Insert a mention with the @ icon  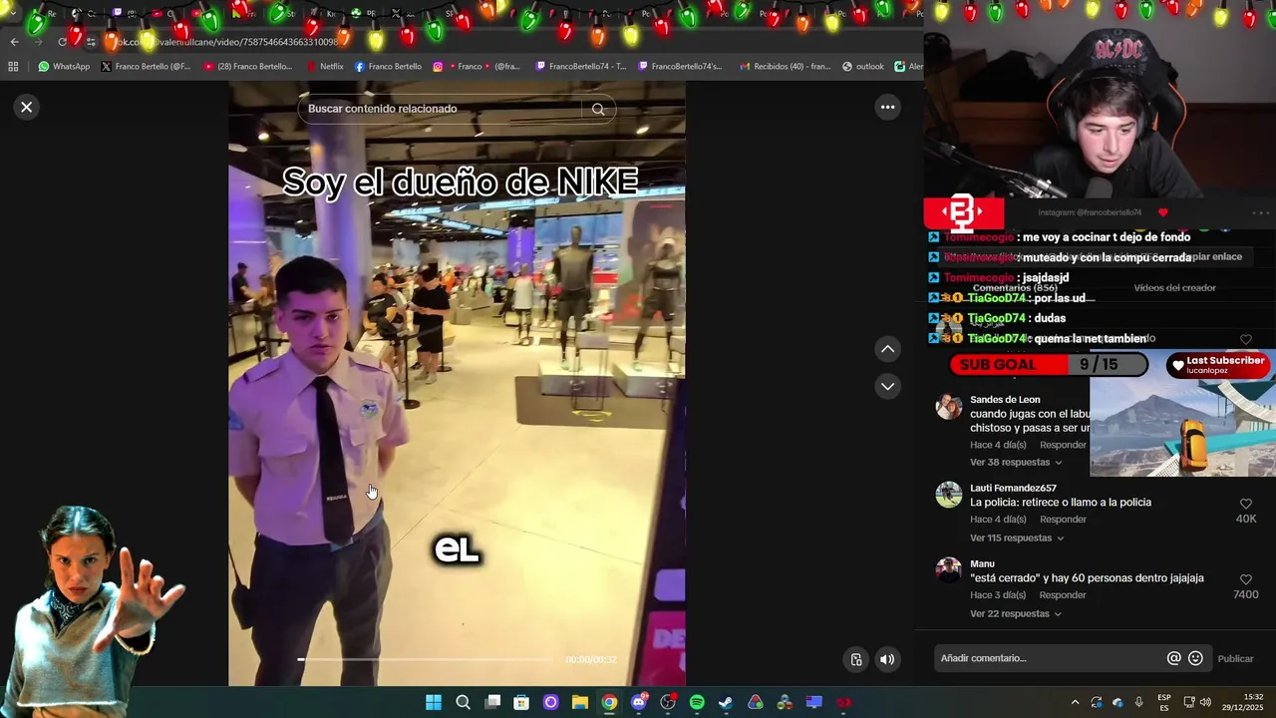1174,658
